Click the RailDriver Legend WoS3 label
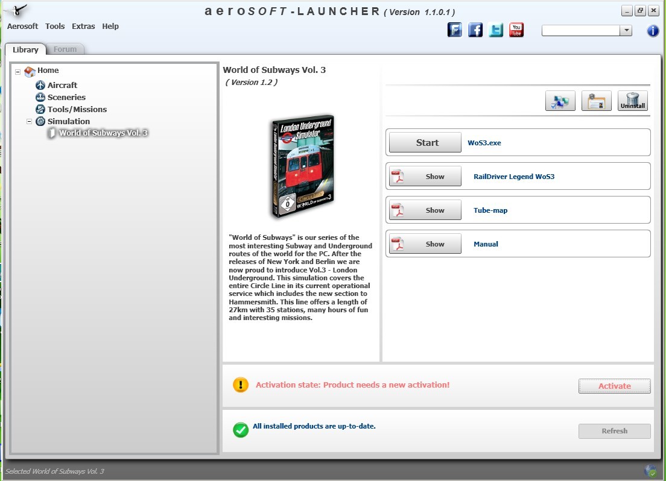This screenshot has height=481, width=666. [514, 177]
